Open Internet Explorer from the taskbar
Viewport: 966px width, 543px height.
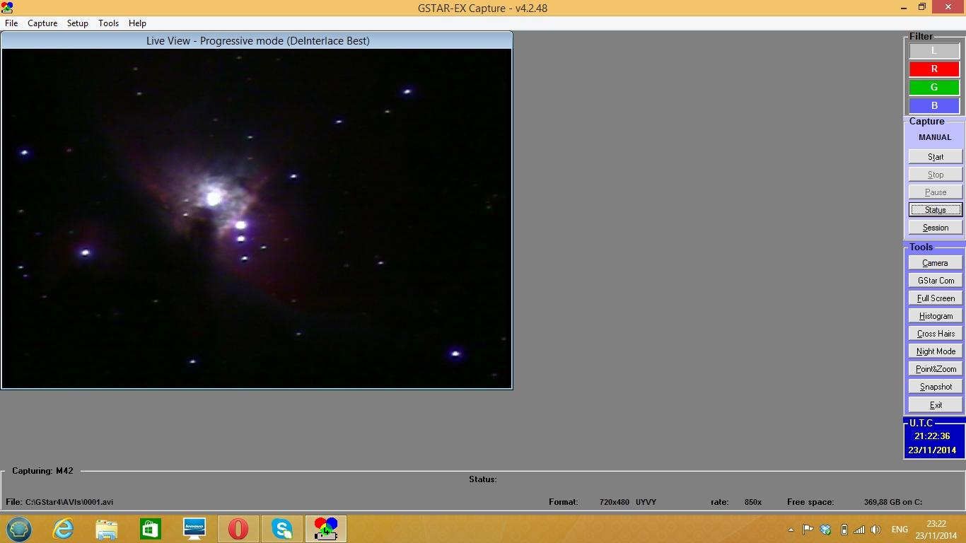pyautogui.click(x=63, y=529)
